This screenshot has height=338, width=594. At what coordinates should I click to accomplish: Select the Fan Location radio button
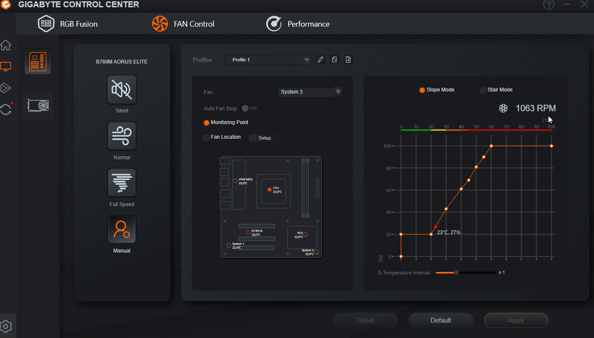[x=207, y=137]
